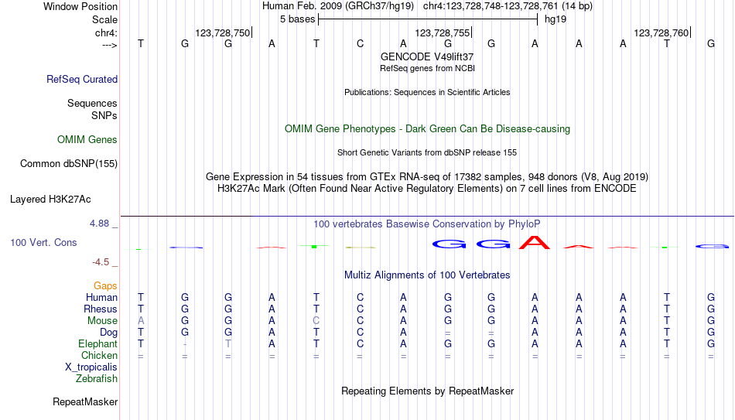
Task: Click Repeating Elements by RepeatMasker title
Action: coord(428,391)
